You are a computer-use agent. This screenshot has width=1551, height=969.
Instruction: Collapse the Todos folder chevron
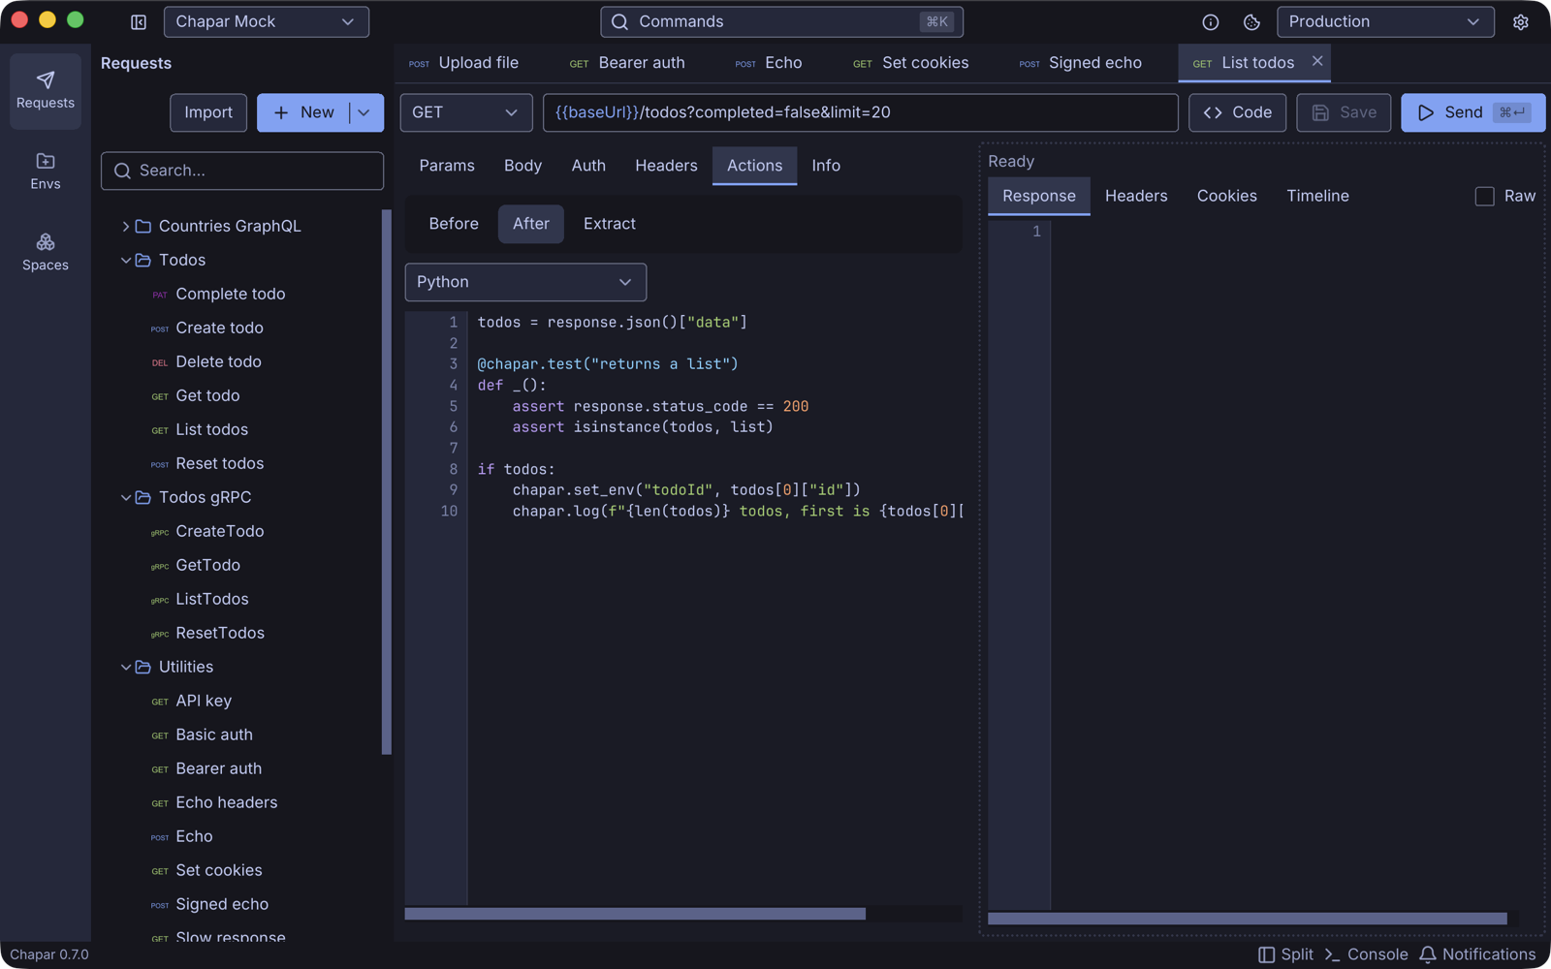point(125,260)
